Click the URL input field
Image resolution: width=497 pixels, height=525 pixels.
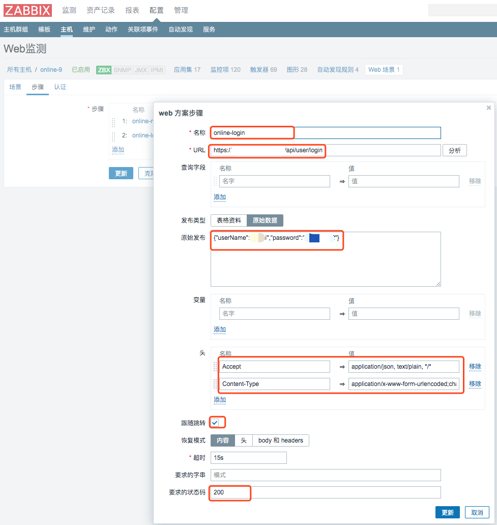point(326,150)
